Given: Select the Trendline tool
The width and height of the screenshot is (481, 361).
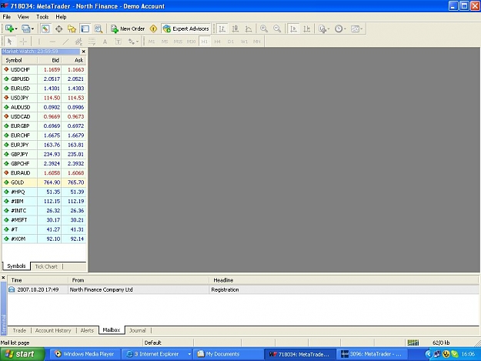Looking at the screenshot, I should pyautogui.click(x=65, y=42).
